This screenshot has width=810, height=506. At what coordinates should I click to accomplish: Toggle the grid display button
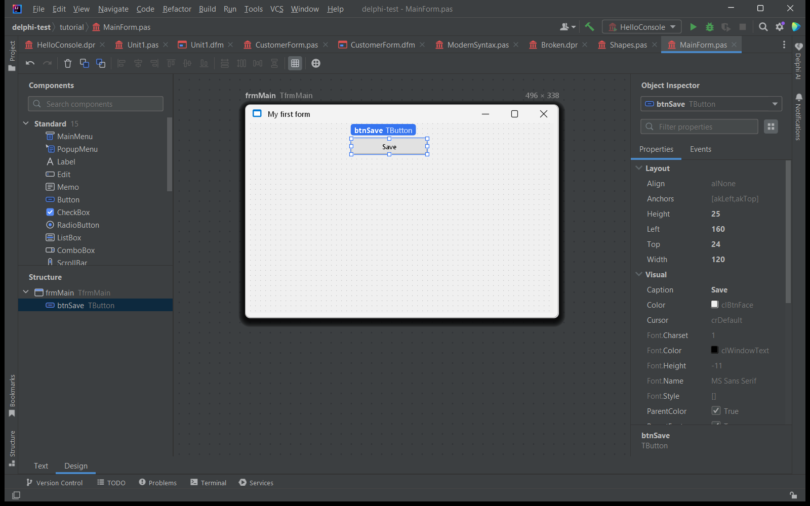pyautogui.click(x=295, y=63)
